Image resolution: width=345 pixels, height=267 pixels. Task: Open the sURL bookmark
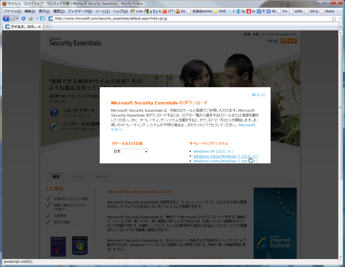click(x=296, y=11)
